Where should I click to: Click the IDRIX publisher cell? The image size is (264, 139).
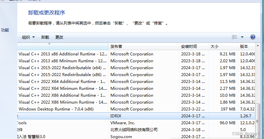click(116, 116)
